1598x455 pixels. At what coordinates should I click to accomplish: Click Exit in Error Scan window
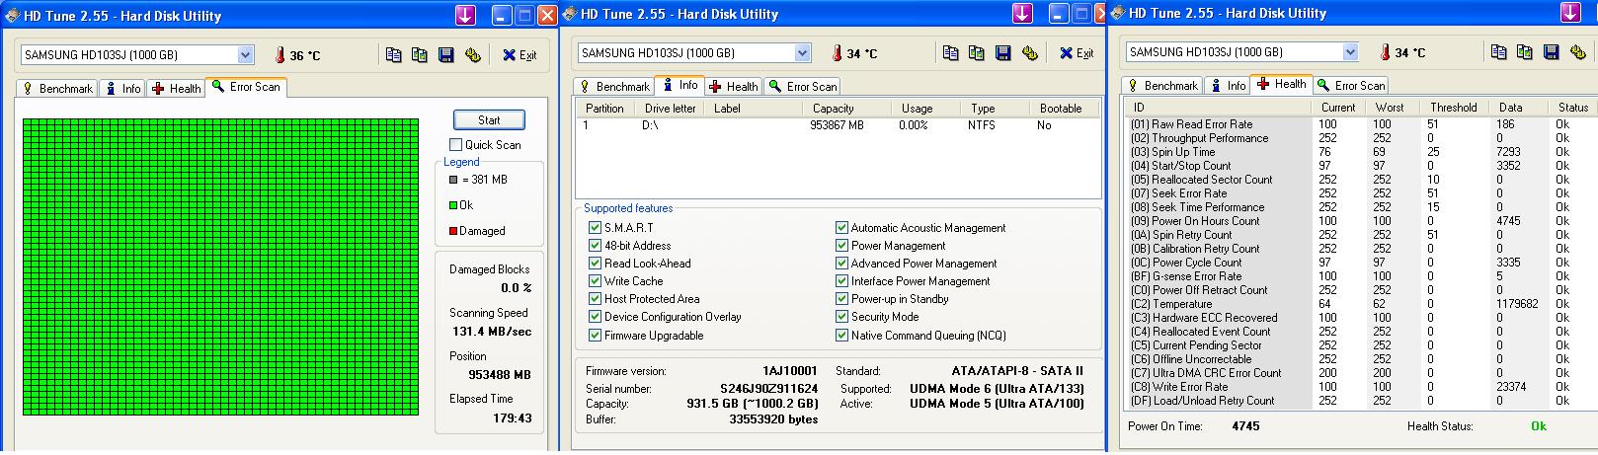point(519,55)
